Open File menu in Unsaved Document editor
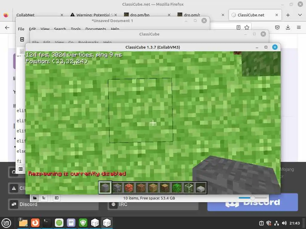 tap(21, 29)
